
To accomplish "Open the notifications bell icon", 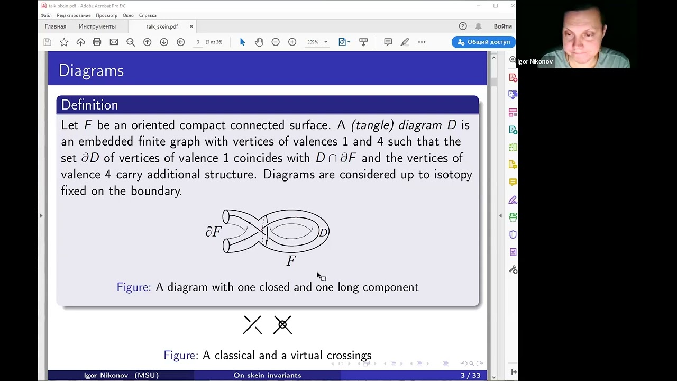I will pyautogui.click(x=478, y=26).
